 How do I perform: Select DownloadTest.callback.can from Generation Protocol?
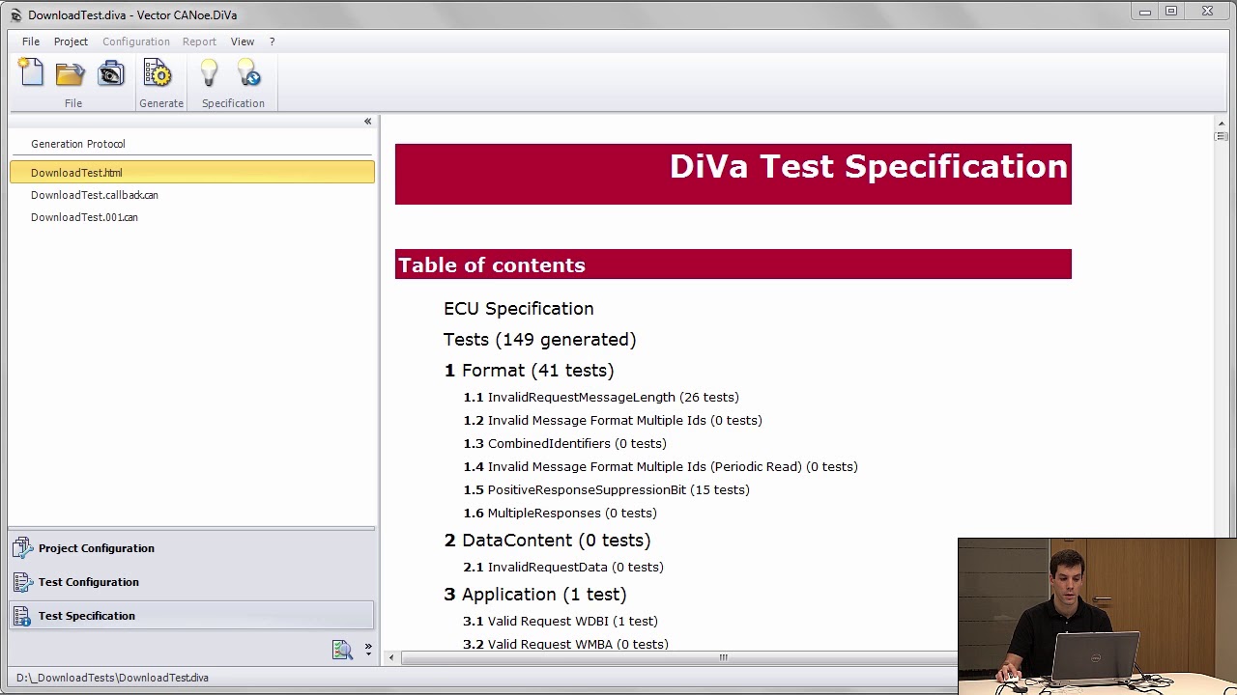tap(94, 195)
